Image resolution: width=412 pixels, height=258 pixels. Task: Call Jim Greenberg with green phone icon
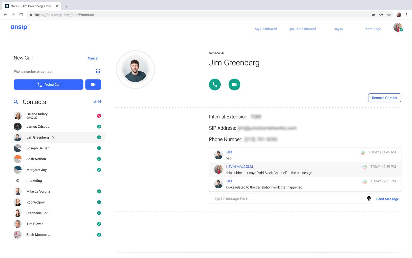215,84
